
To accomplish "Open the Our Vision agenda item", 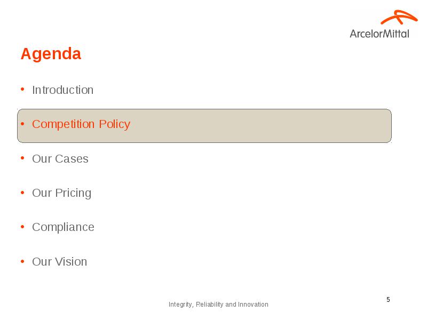I will pyautogui.click(x=60, y=262).
